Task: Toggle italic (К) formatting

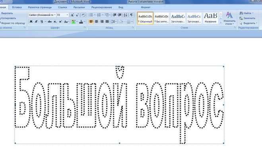Action: point(36,21)
